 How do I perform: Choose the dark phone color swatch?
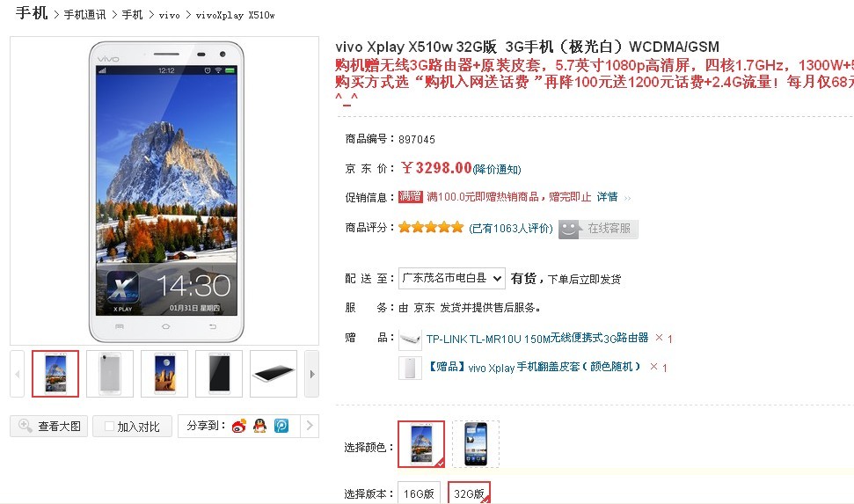click(x=476, y=444)
